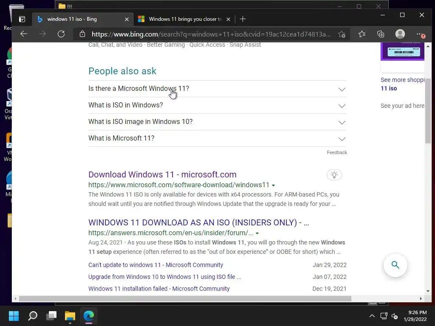Viewport: 435px width, 326px height.
Task: Open 'Download Windows 11 - microsoft.com' result
Action: point(162,174)
